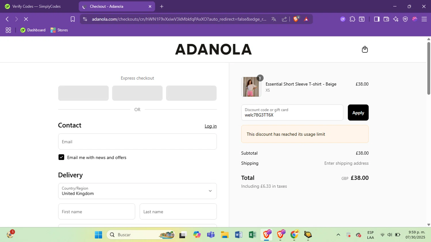Open Microsoft Word from taskbar

click(x=238, y=235)
